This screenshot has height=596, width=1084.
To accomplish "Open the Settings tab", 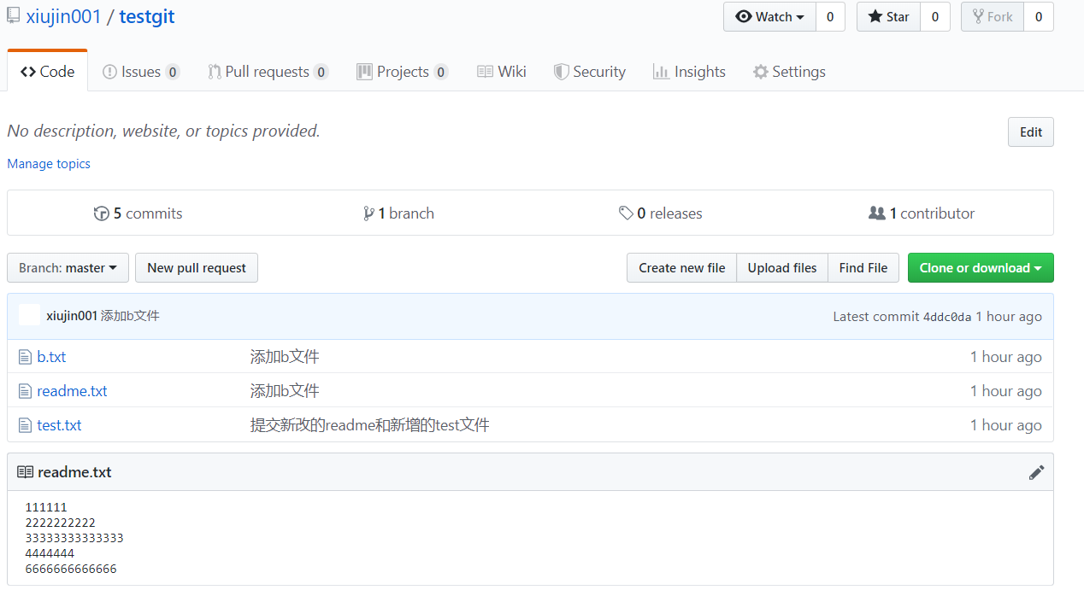I will click(789, 72).
